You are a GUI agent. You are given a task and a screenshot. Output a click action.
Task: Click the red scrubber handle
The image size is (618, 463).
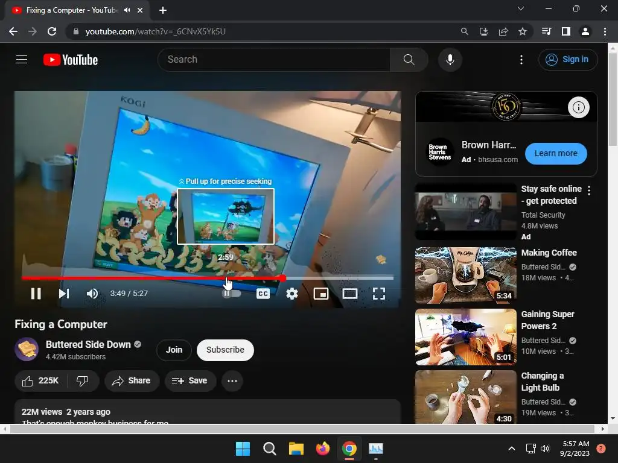tap(282, 278)
